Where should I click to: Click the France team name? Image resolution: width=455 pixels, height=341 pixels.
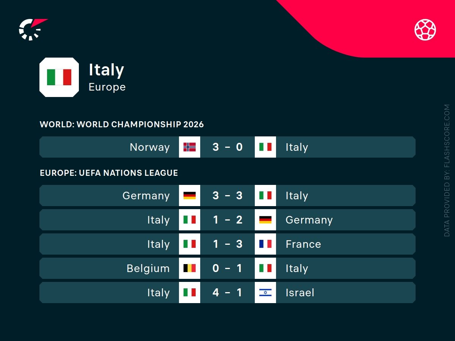coord(303,244)
